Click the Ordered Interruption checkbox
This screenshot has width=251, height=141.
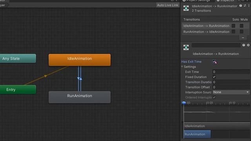point(214,98)
